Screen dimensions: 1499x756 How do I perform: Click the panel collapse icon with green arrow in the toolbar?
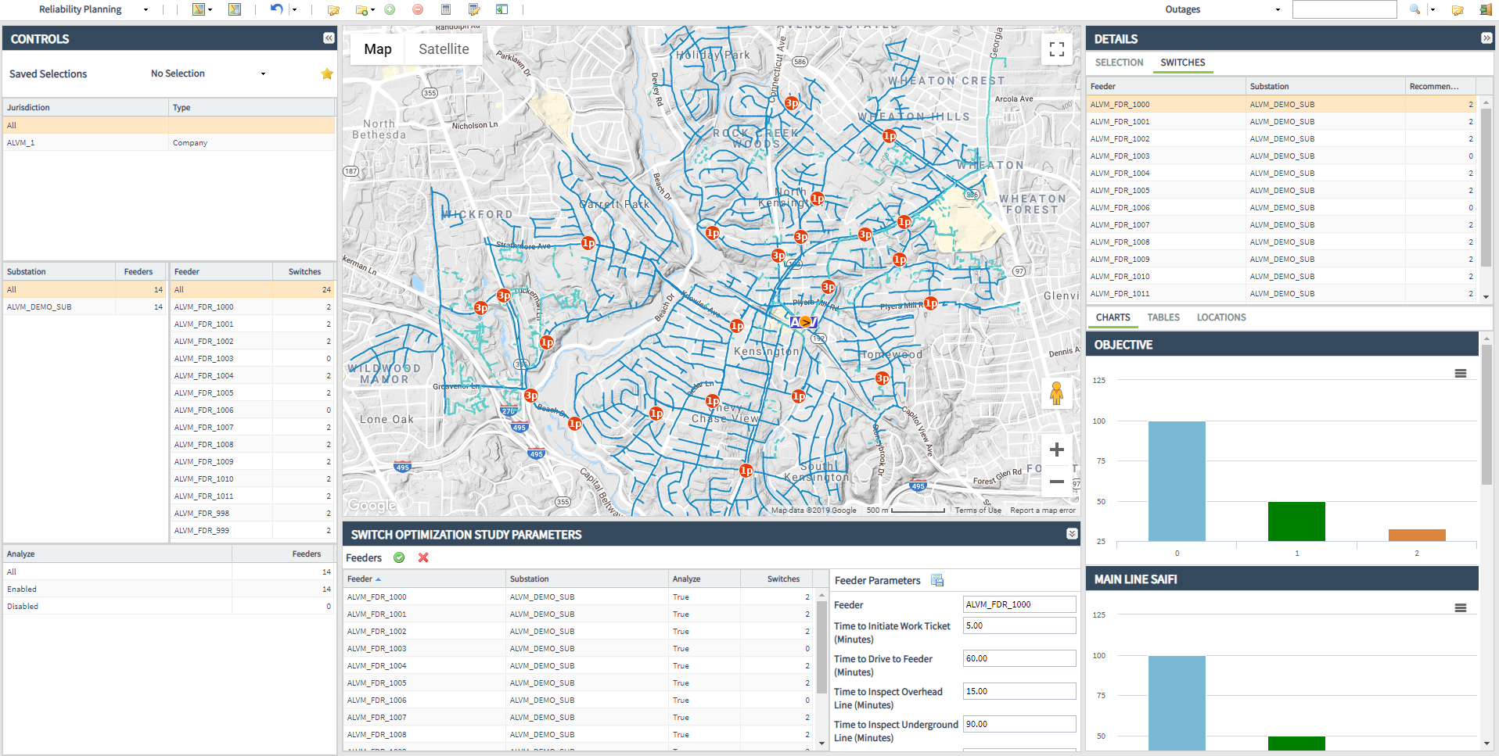coord(502,9)
